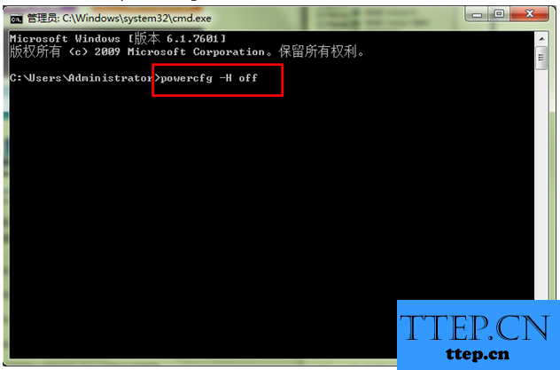This screenshot has width=560, height=370.
Task: Click the scrollbar up arrow
Action: point(541,39)
